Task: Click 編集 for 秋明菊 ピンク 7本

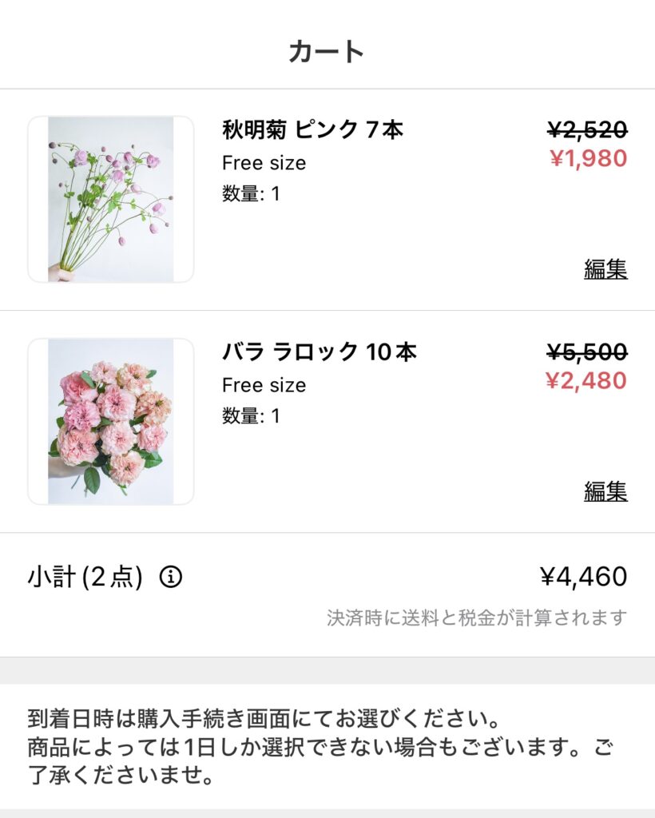Action: [605, 269]
